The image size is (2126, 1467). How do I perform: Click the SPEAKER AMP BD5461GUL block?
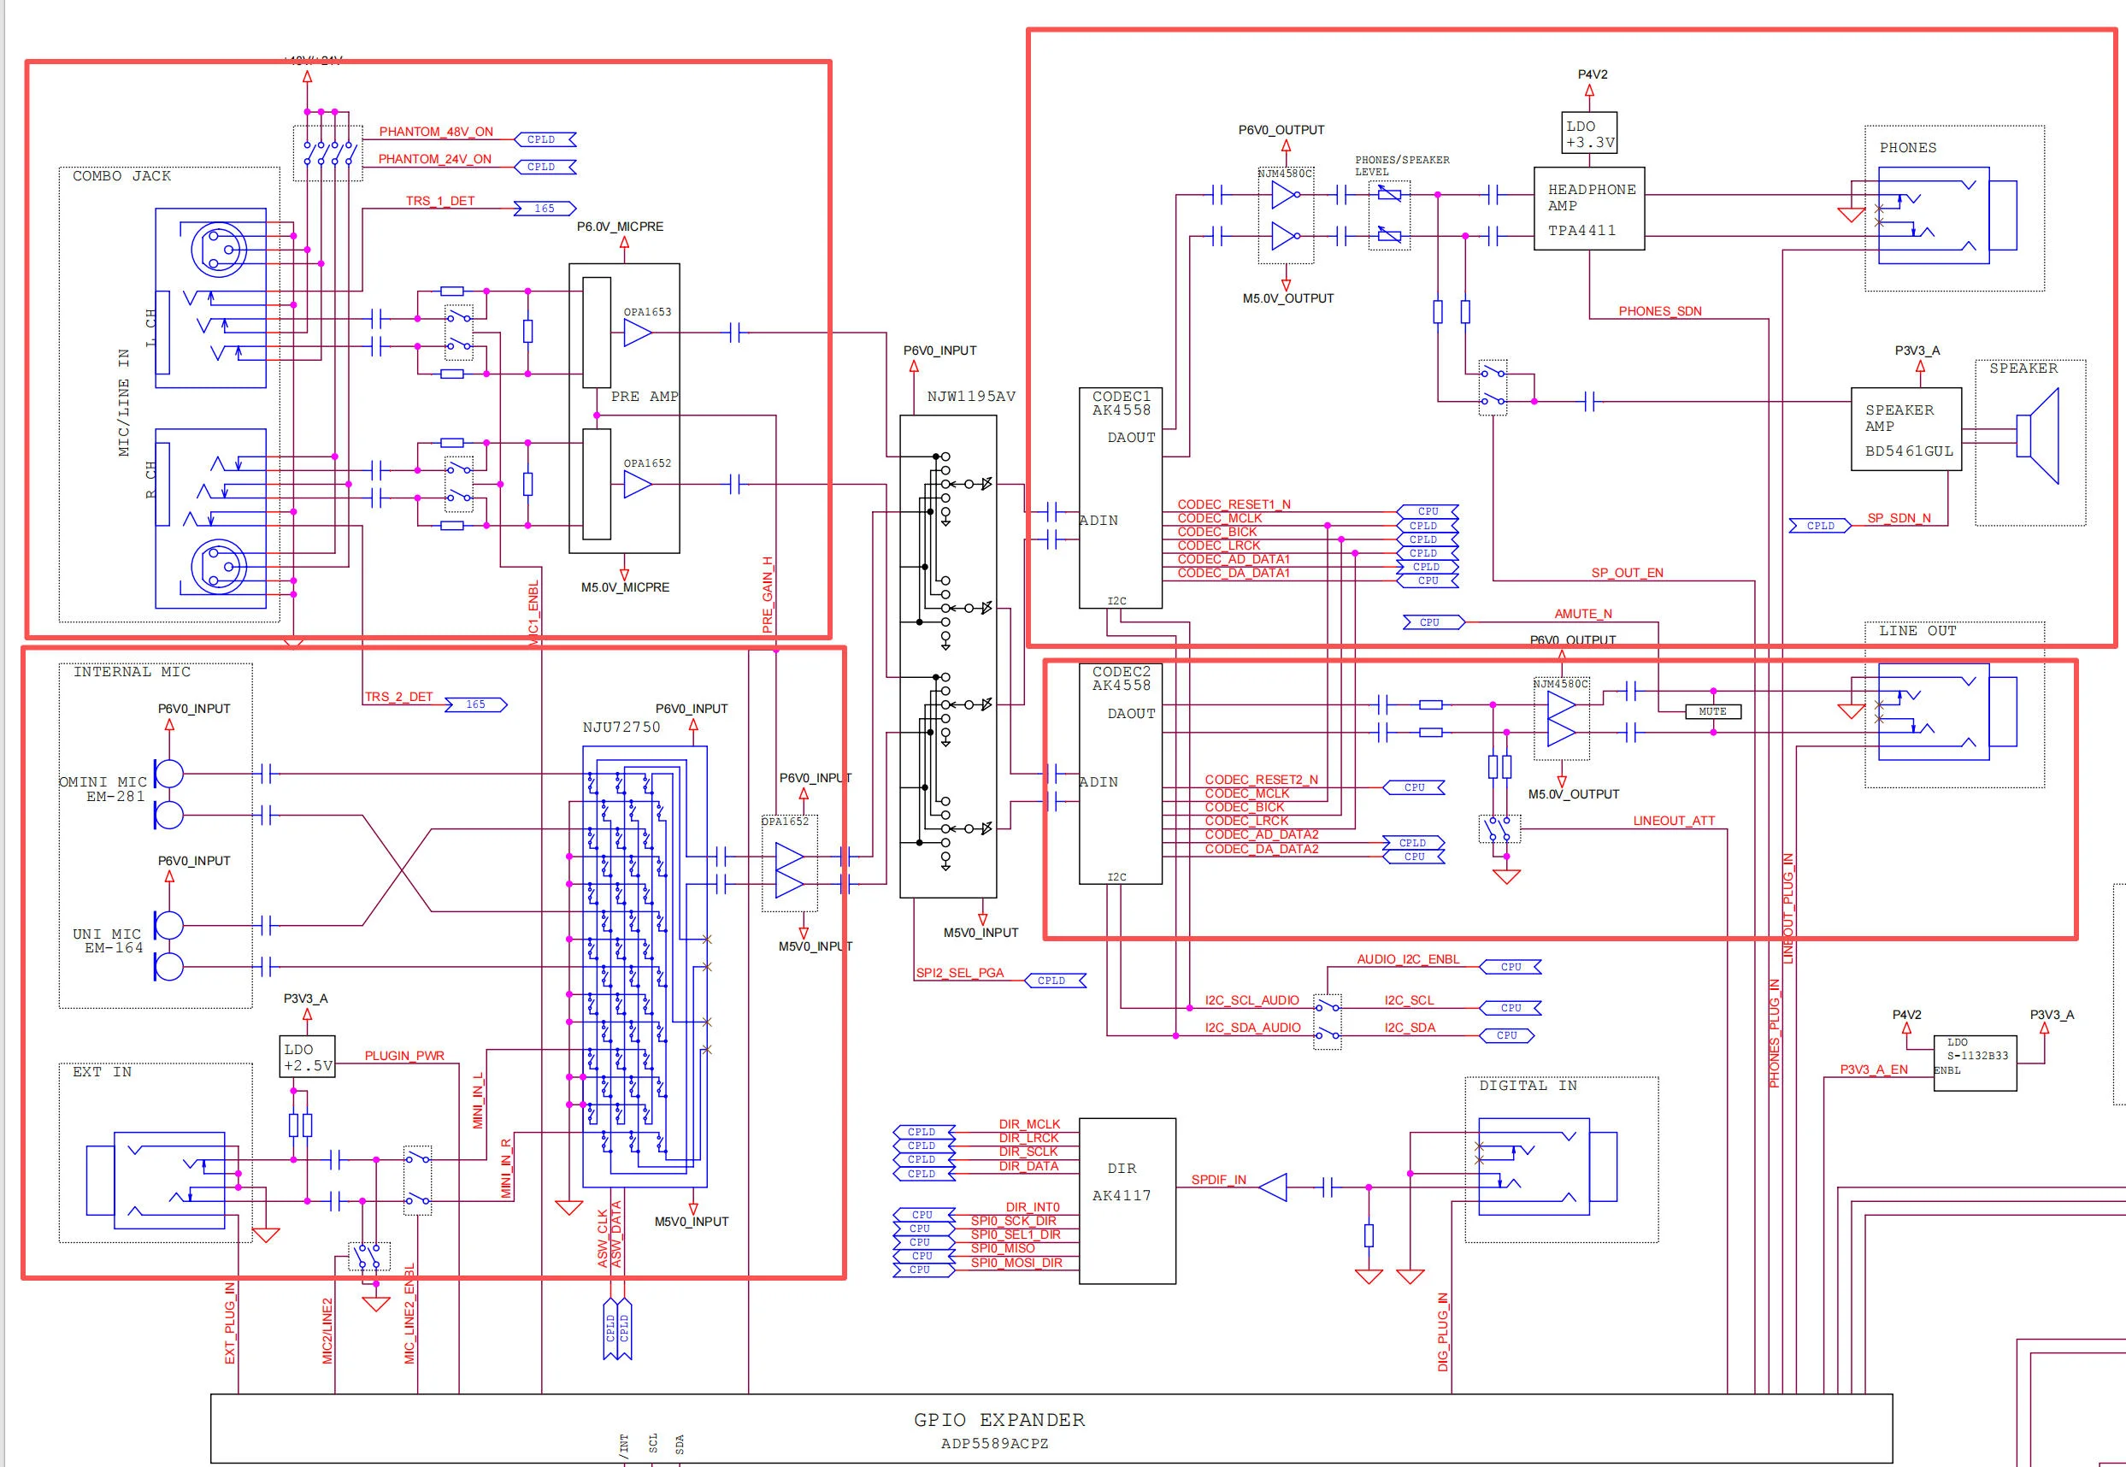click(1905, 429)
